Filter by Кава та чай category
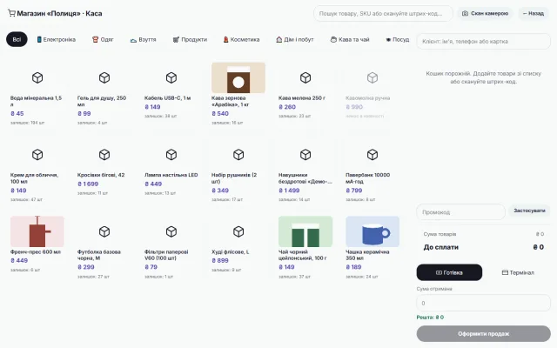Screen dimensions: 557x348 pyautogui.click(x=350, y=39)
